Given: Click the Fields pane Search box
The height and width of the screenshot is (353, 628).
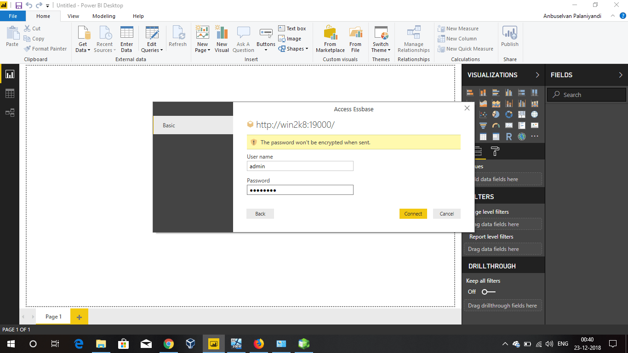Looking at the screenshot, I should click(x=587, y=95).
